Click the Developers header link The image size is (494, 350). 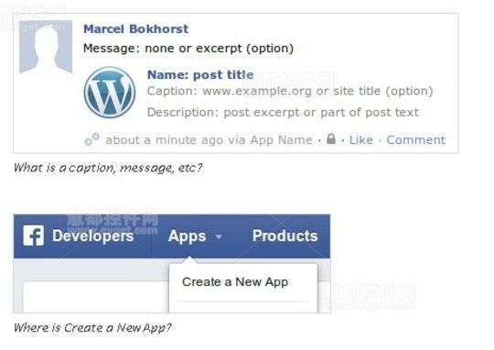pyautogui.click(x=93, y=236)
